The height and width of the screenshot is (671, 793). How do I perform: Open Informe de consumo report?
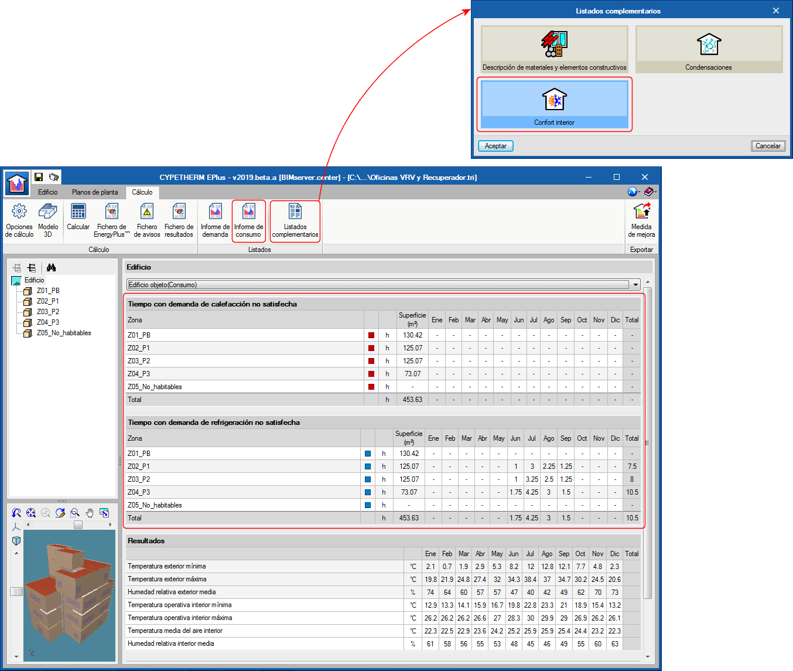pyautogui.click(x=248, y=220)
